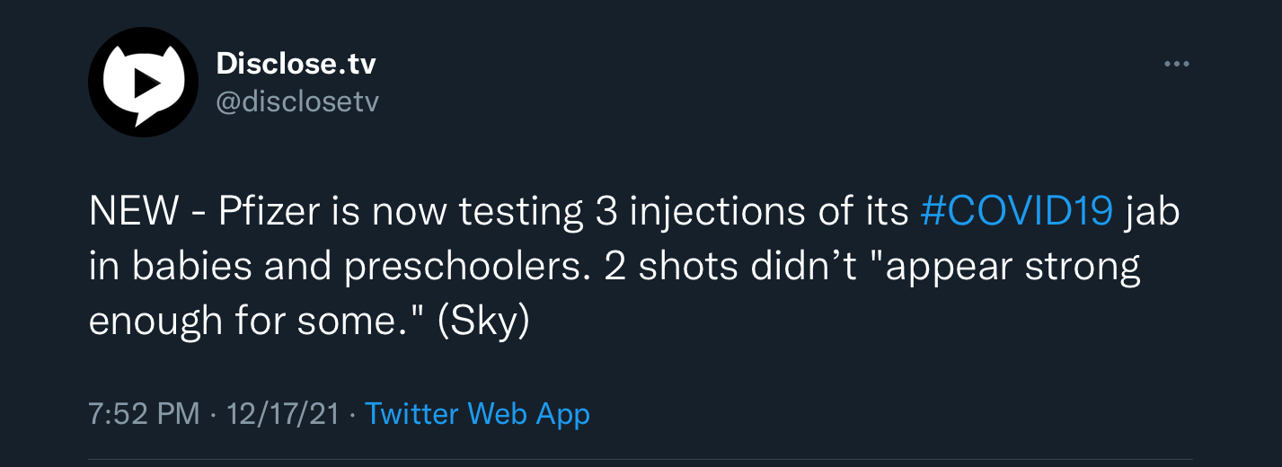
Task: Select the 12/17/21 date text
Action: pos(282,414)
